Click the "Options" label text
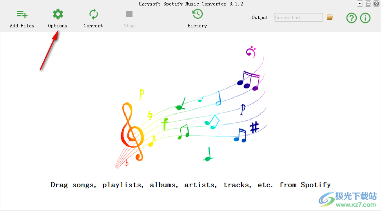This screenshot has height=211, width=381. (x=58, y=26)
